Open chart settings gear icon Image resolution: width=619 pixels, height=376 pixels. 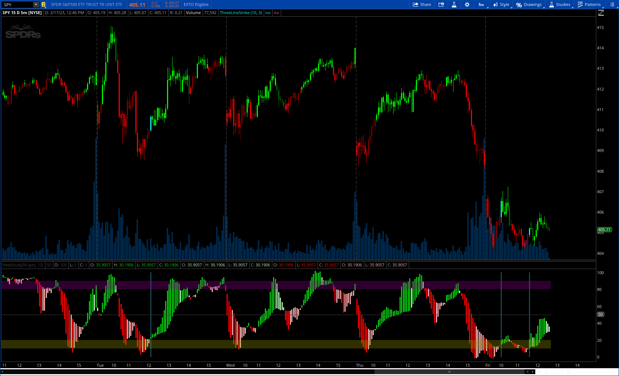click(467, 4)
